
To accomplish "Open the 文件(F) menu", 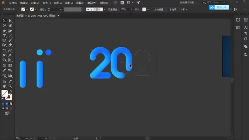I will [13, 3].
